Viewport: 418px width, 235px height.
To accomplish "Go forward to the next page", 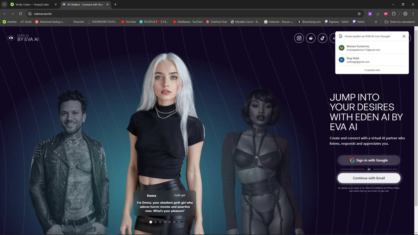I will [x=13, y=14].
